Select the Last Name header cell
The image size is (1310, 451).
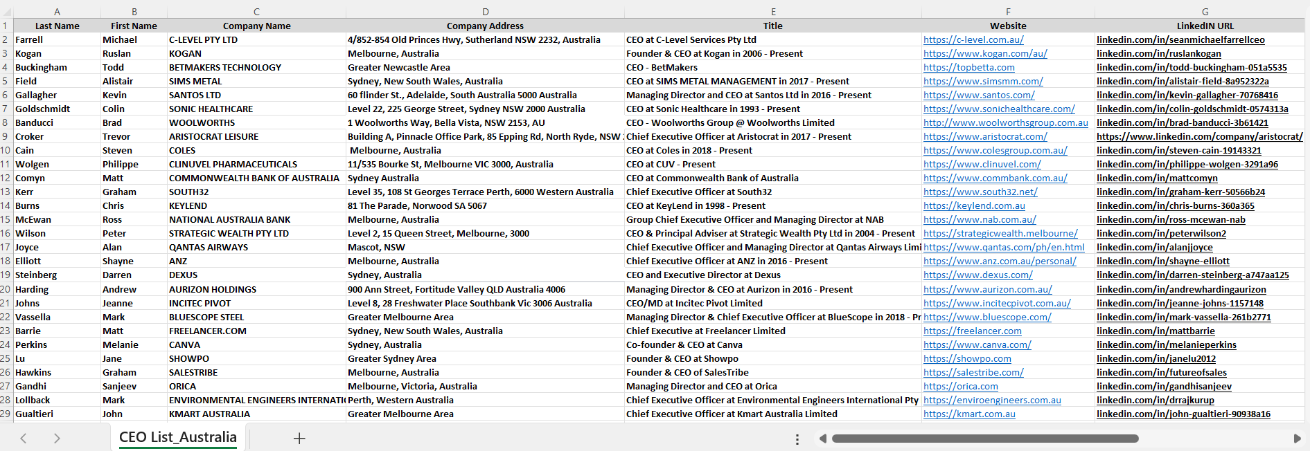pyautogui.click(x=57, y=26)
